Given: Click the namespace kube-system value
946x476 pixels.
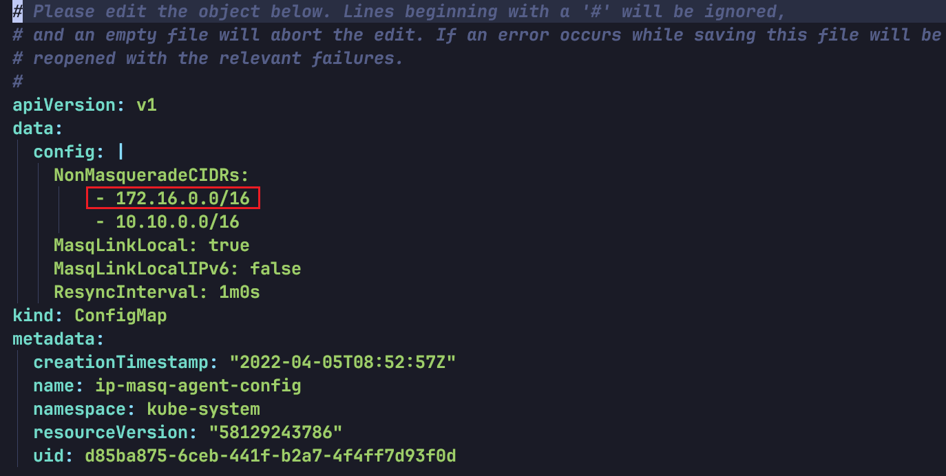Looking at the screenshot, I should 203,409.
